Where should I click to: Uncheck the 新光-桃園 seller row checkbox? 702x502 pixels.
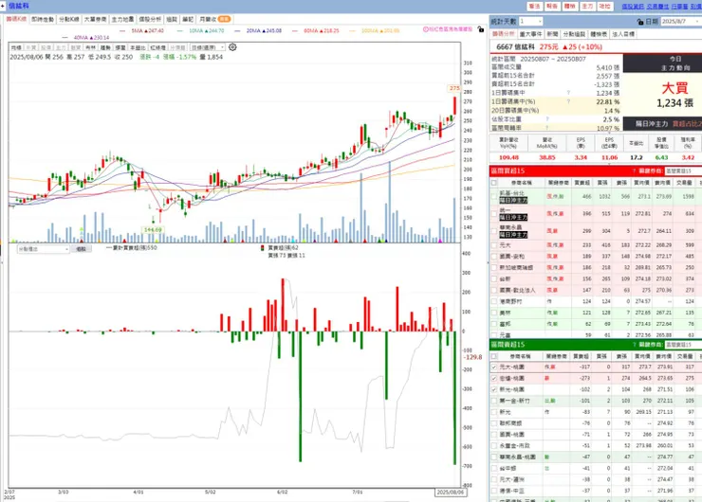pyautogui.click(x=494, y=389)
